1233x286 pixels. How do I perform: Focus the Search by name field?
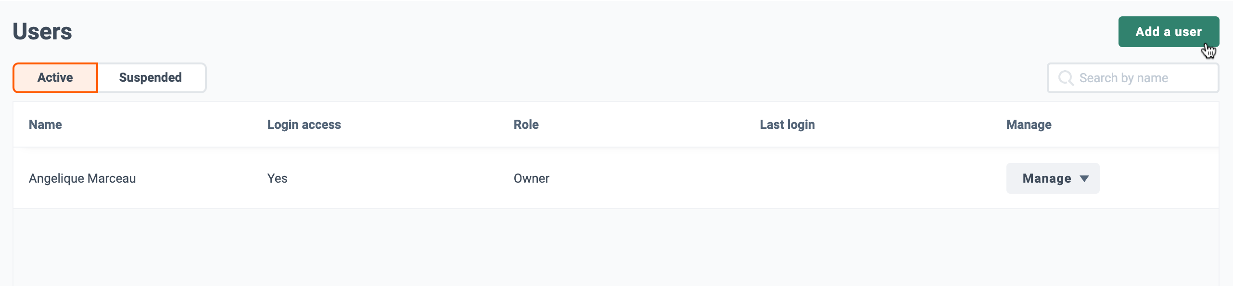click(1133, 78)
